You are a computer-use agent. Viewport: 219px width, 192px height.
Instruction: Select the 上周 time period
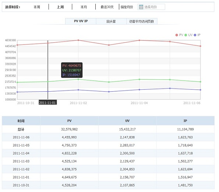[x=60, y=7]
